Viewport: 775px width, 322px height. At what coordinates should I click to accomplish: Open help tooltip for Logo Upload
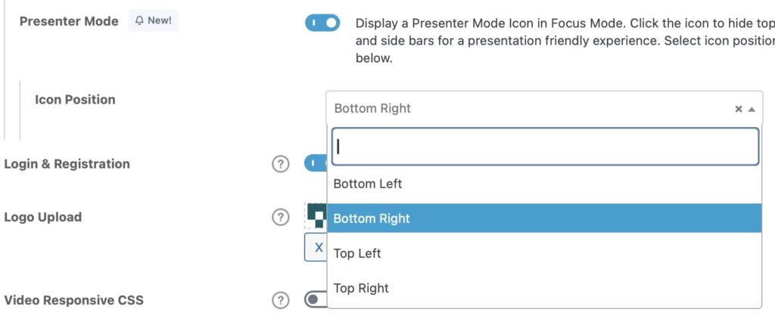pyautogui.click(x=280, y=217)
